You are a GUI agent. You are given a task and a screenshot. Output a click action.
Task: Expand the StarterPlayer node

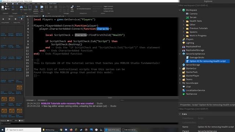click(x=180, y=76)
